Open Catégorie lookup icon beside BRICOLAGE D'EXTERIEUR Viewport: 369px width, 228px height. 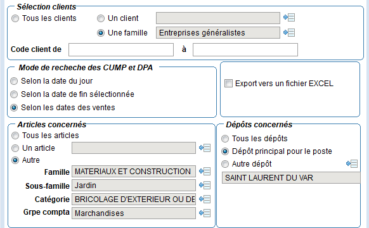tap(205, 199)
